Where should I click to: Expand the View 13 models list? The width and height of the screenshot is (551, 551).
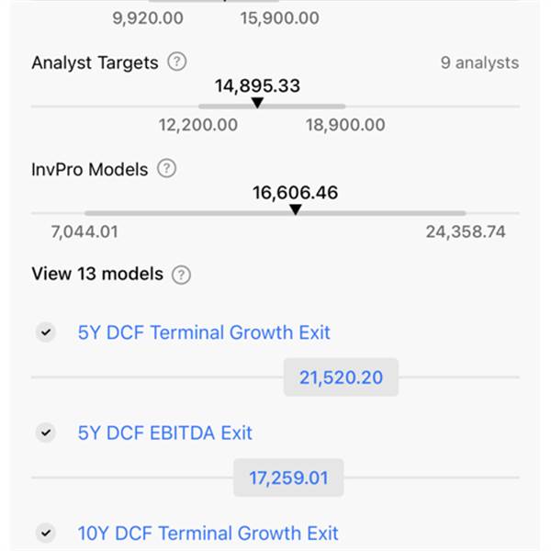coord(97,274)
